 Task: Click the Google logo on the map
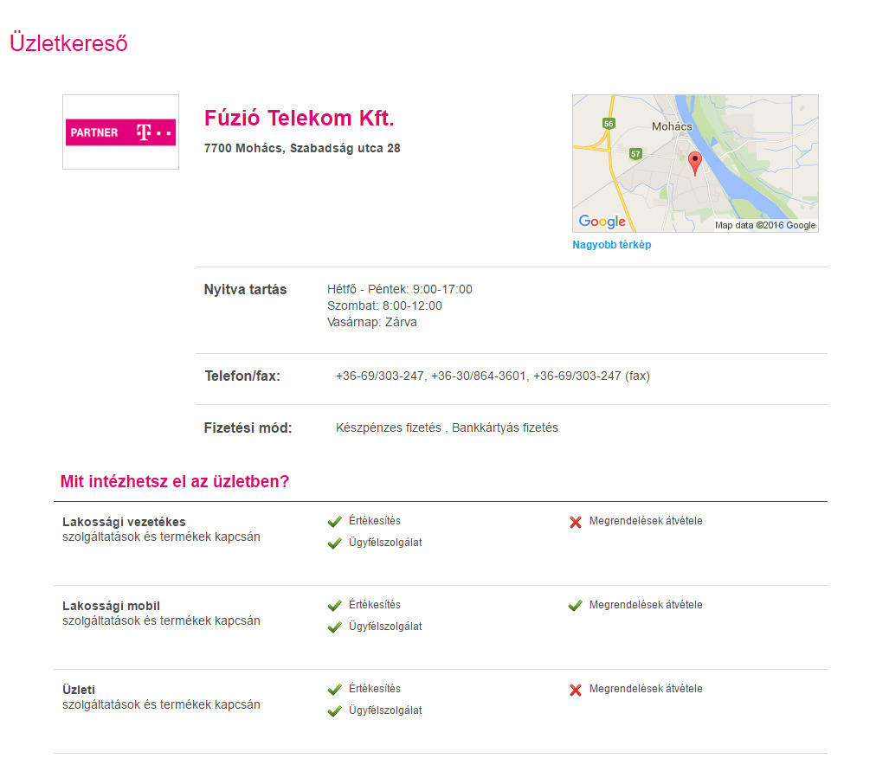click(602, 222)
